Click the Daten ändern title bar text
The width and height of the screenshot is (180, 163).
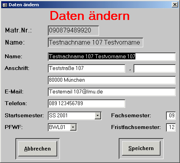(x=24, y=5)
